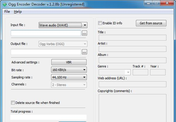Click the input file path field
The width and height of the screenshot is (176, 122).
click(x=46, y=33)
